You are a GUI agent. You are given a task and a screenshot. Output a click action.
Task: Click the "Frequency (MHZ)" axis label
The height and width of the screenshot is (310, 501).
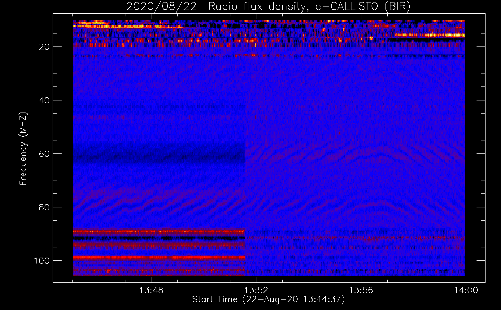[x=23, y=148]
